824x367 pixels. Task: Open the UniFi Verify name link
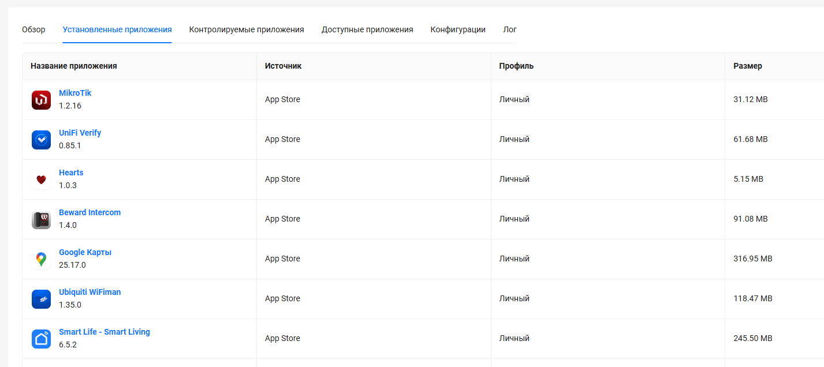point(80,133)
